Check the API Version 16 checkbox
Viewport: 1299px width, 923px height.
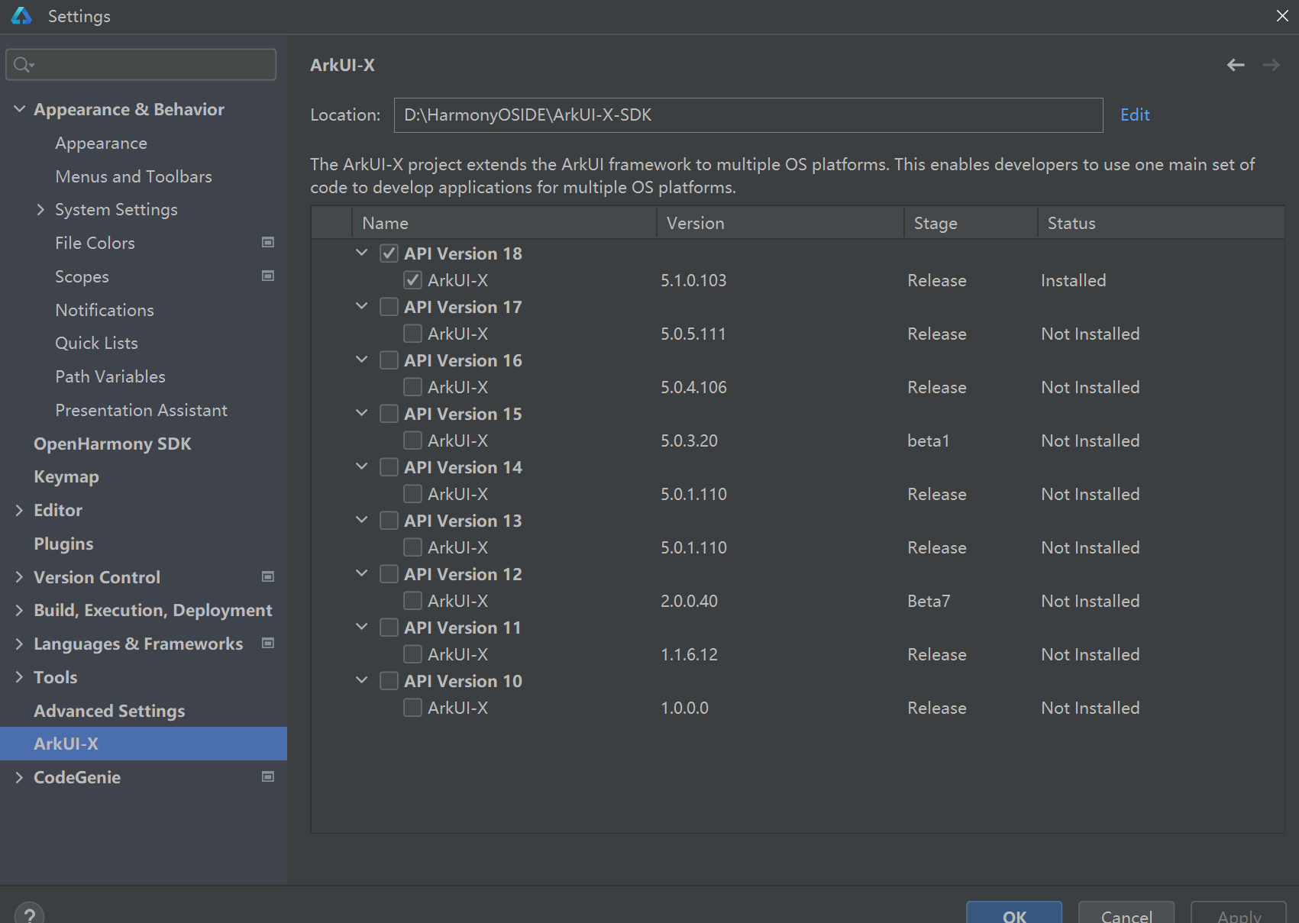[x=389, y=360]
